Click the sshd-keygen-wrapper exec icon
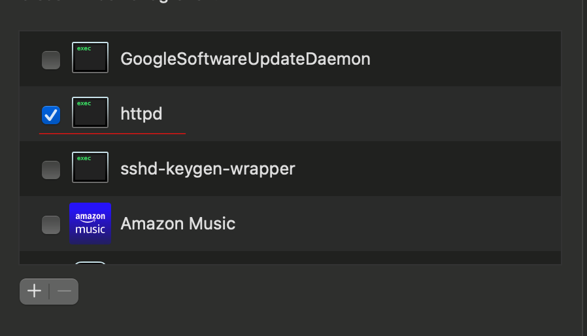587x336 pixels. coord(90,167)
